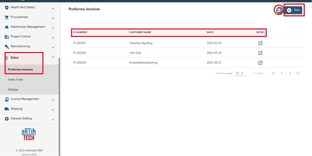This screenshot has height=156, width=312.
Task: Click the New button
Action: point(294,10)
